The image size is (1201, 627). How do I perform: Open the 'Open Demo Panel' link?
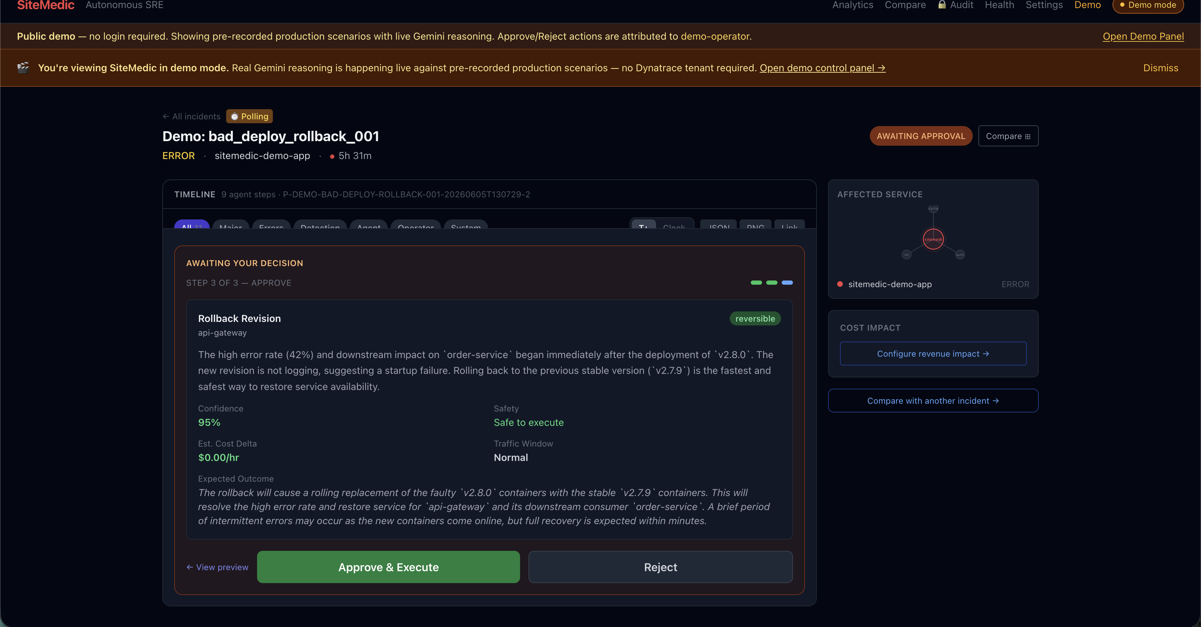(1143, 37)
